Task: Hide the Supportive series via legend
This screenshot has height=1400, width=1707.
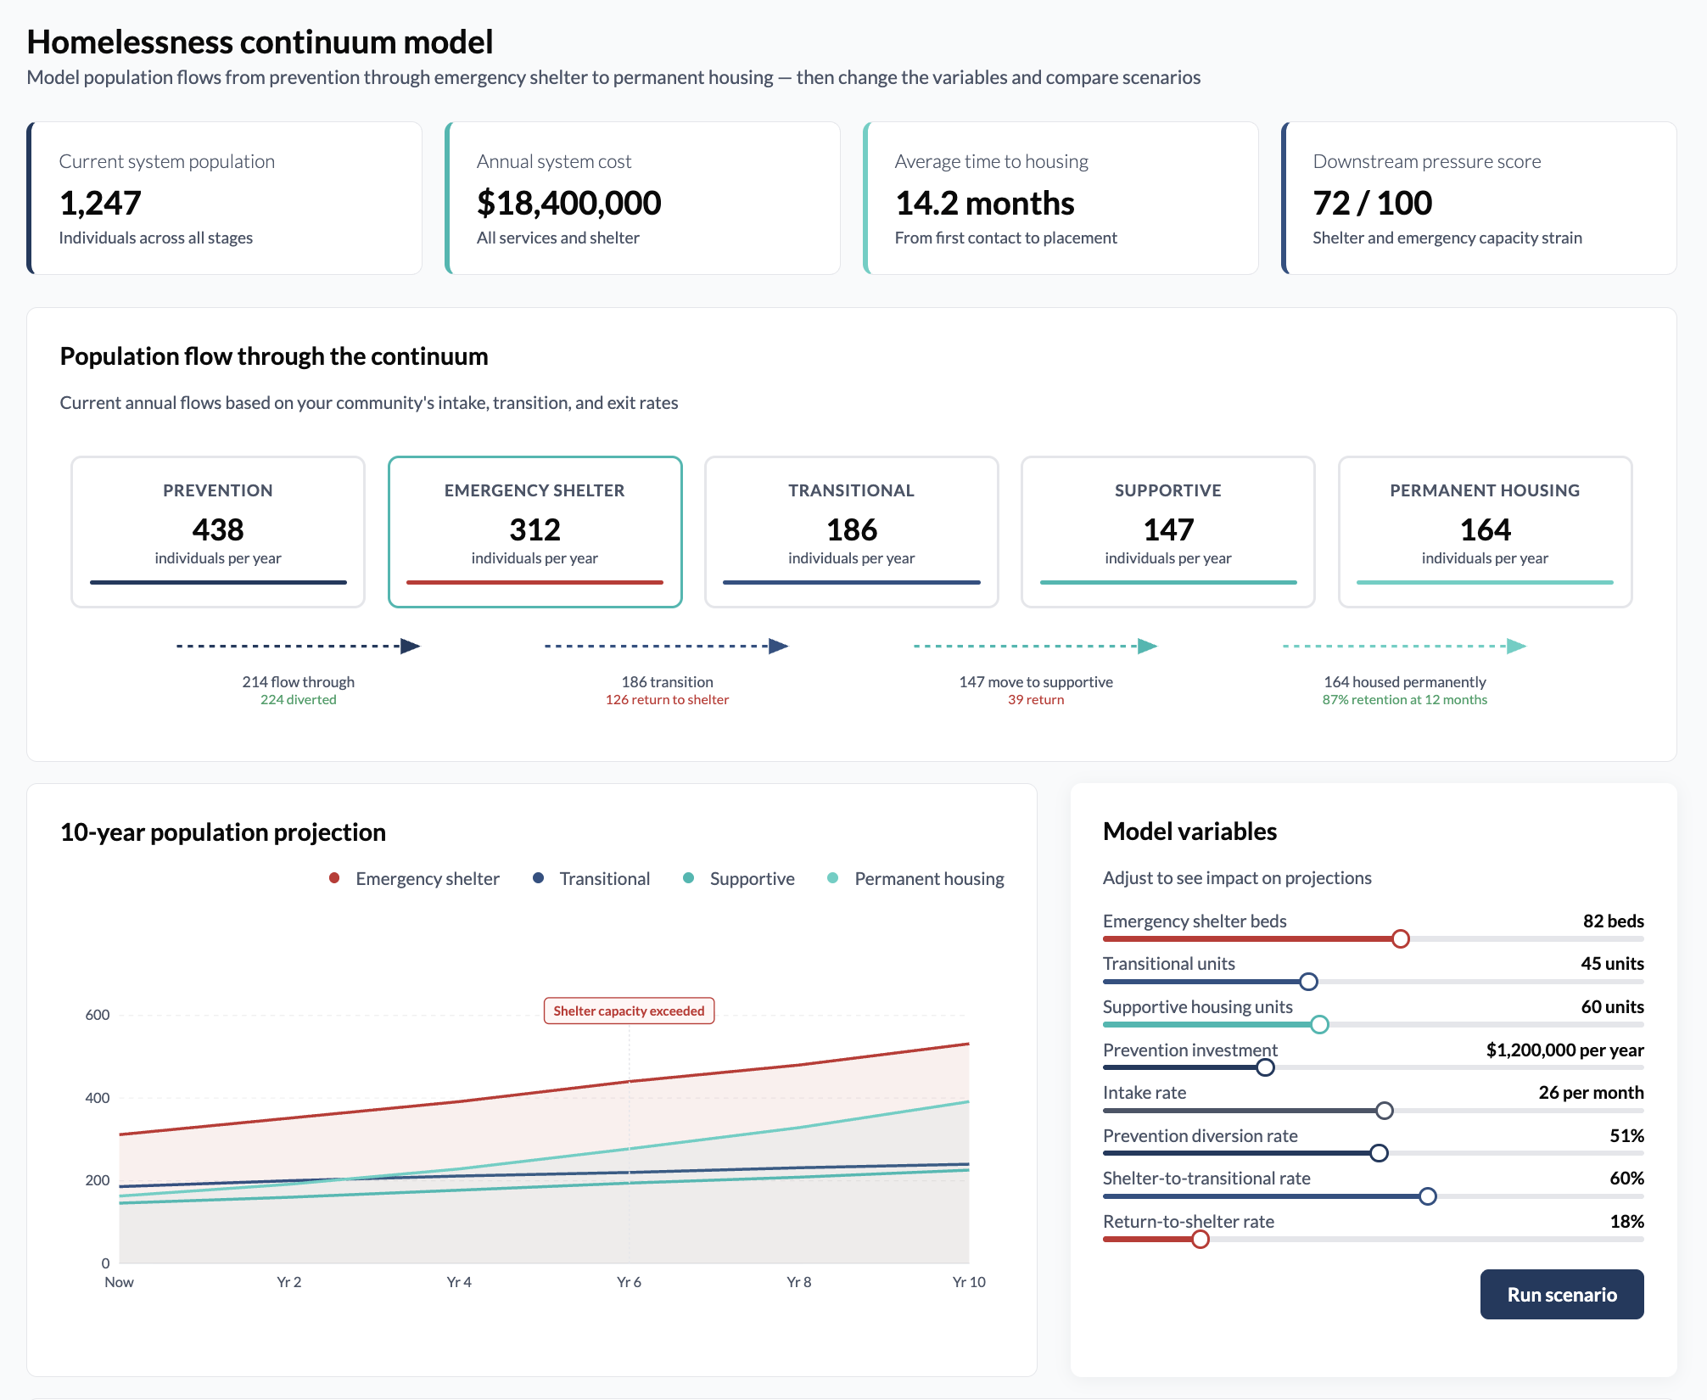Action: (x=739, y=878)
